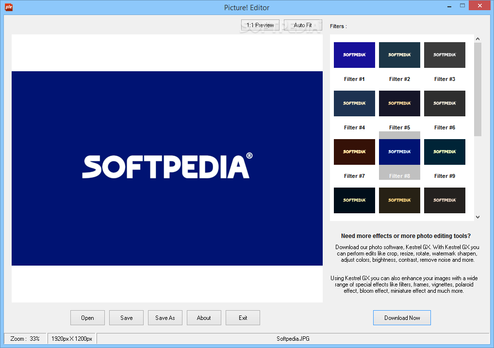Apply the Filter #3 thumbnail

[x=445, y=55]
